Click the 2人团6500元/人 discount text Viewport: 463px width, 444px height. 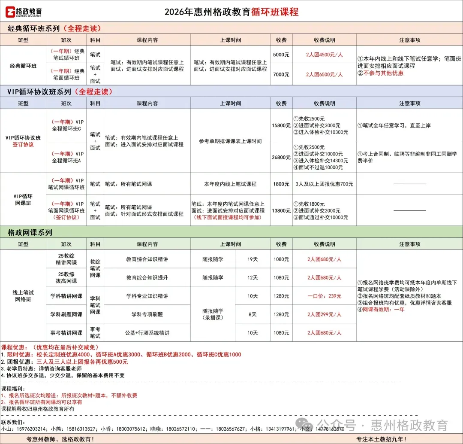point(324,75)
